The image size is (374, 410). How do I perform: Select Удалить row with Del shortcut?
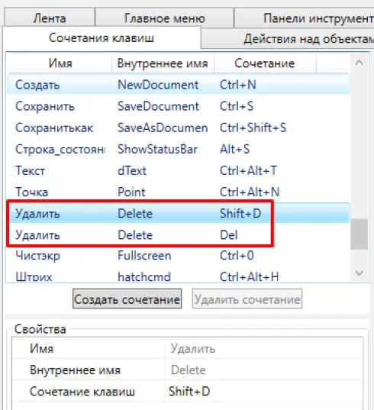179,235
